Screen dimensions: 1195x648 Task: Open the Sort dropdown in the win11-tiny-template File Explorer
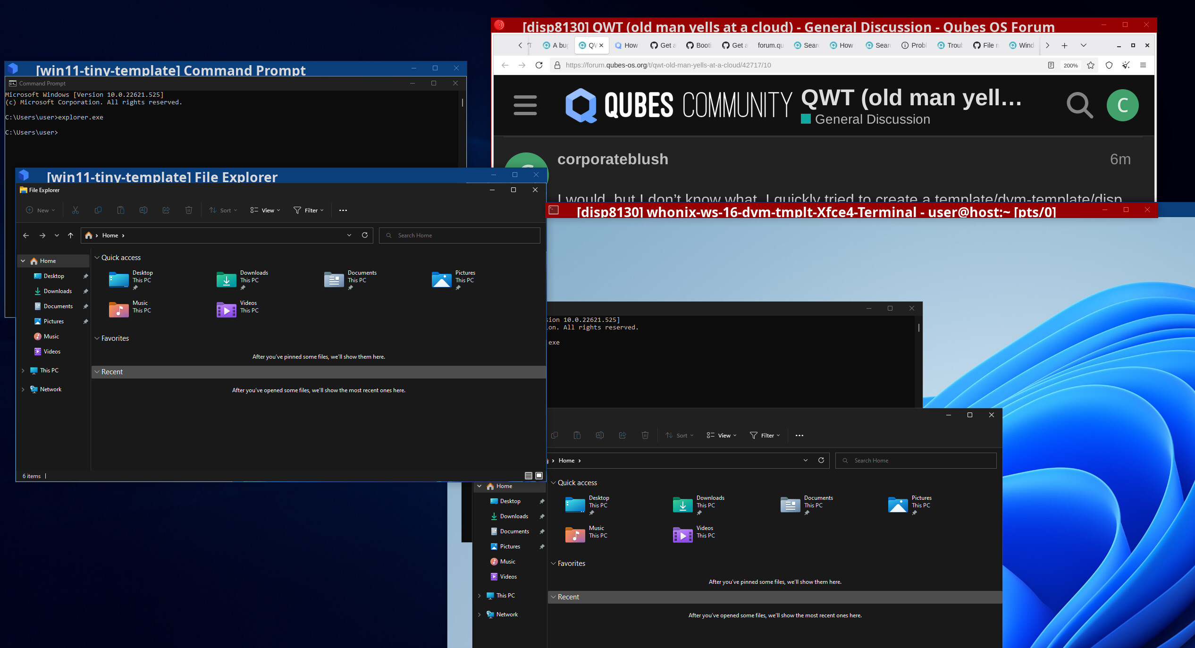223,210
